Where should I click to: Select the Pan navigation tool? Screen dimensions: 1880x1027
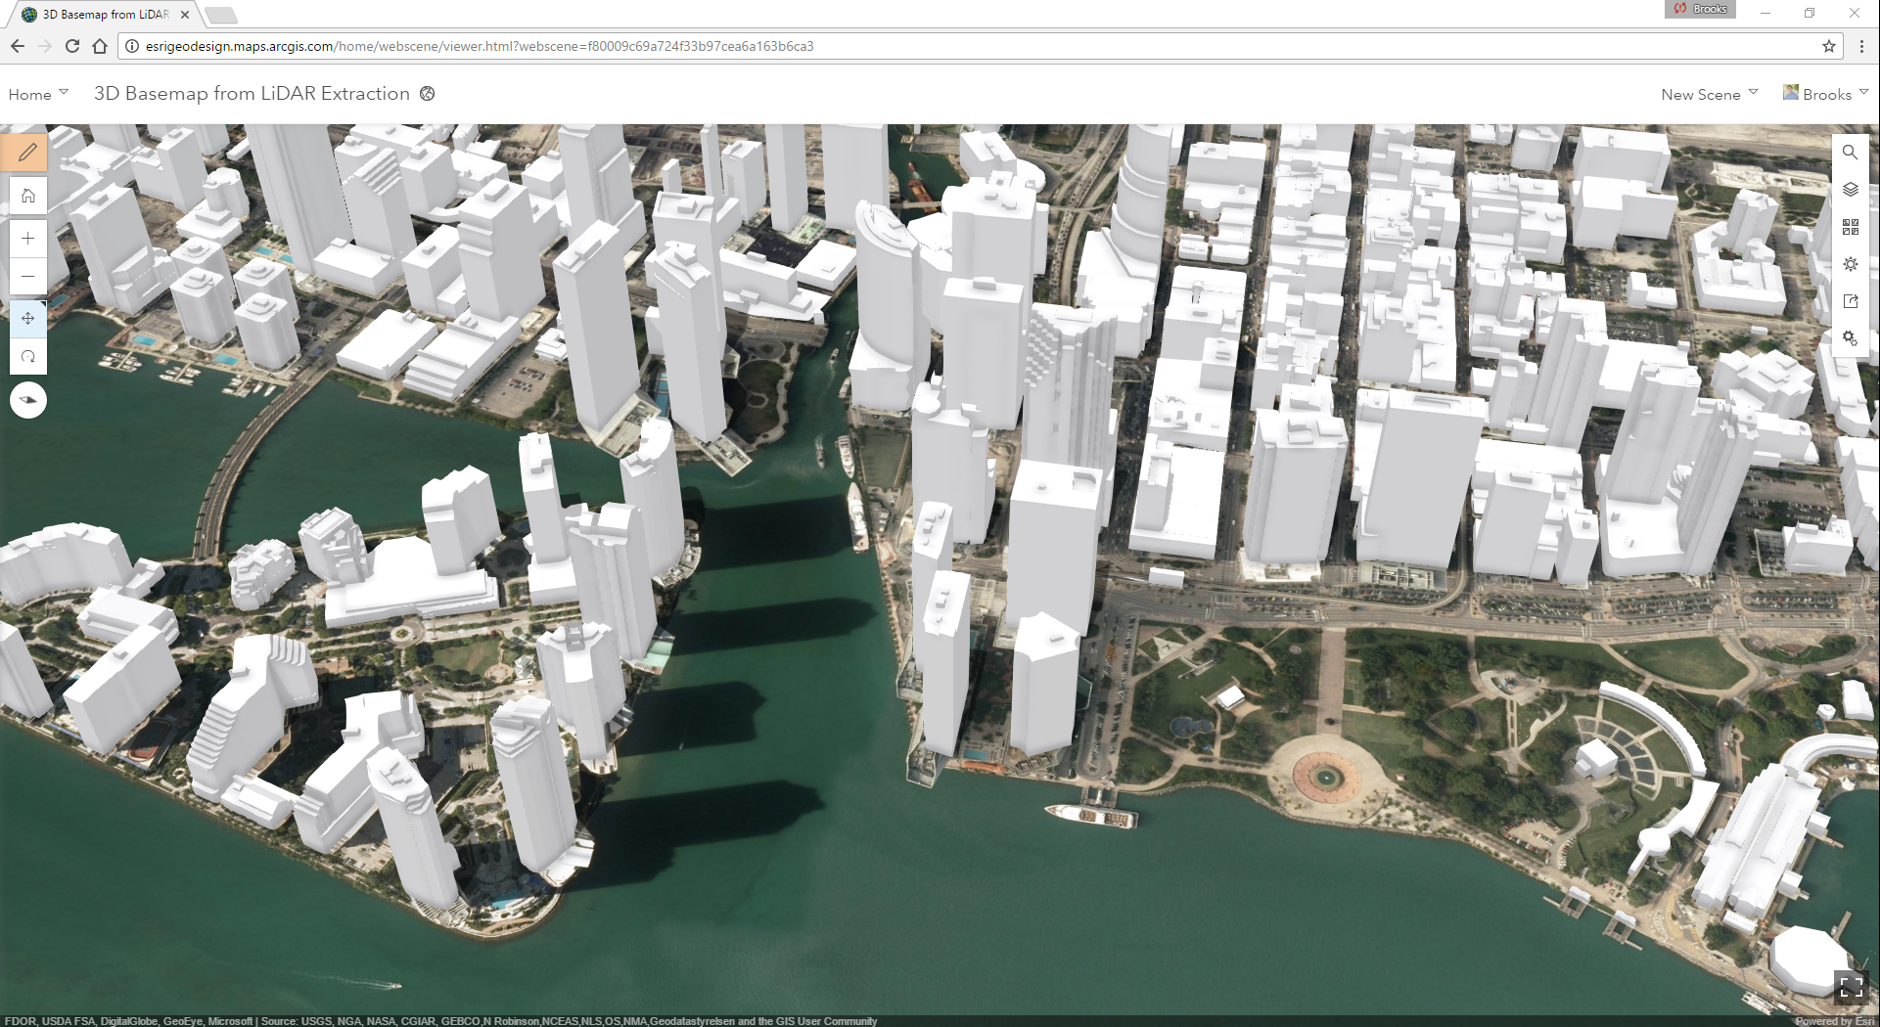click(x=28, y=319)
